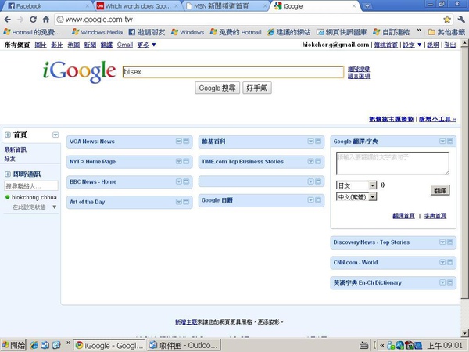
Task: Select 好友 friends in left sidebar
Action: coord(9,159)
